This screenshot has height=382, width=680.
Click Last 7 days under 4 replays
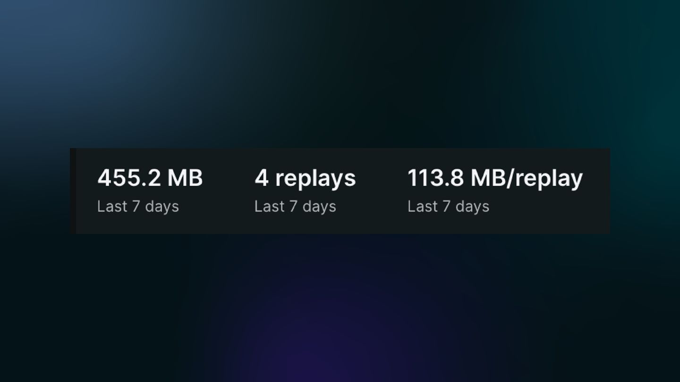coord(295,207)
